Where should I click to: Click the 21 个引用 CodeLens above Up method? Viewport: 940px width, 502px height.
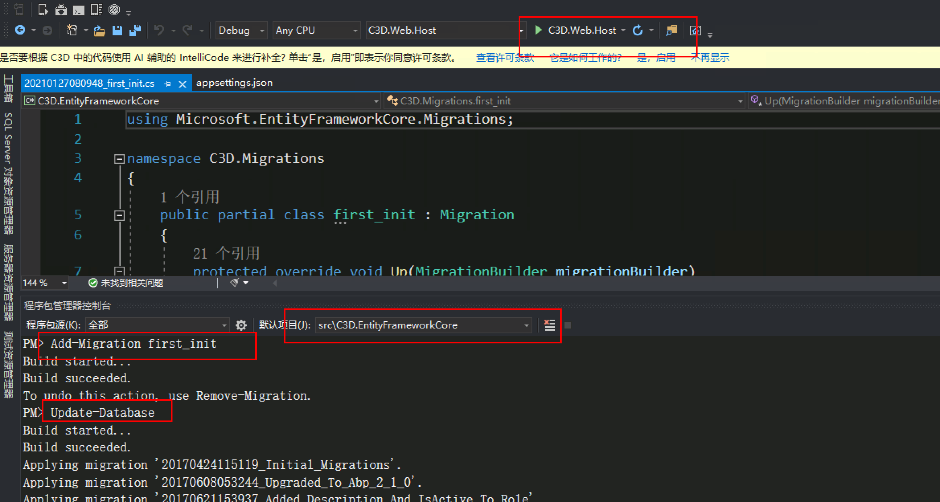226,253
